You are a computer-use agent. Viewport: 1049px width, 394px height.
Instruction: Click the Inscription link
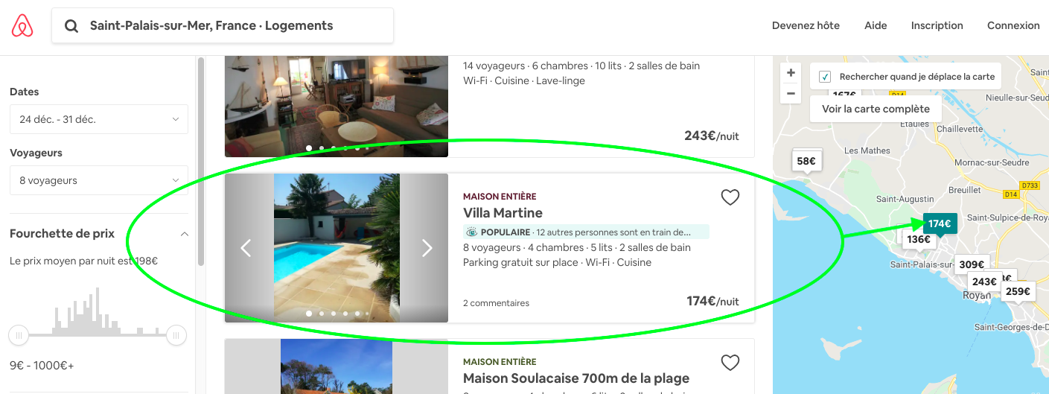pyautogui.click(x=937, y=25)
